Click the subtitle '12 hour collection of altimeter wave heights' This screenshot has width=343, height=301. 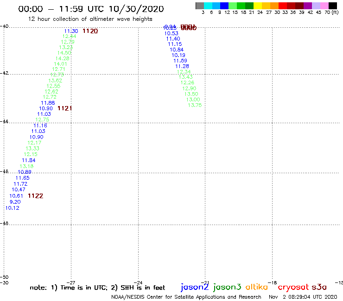tap(90, 19)
